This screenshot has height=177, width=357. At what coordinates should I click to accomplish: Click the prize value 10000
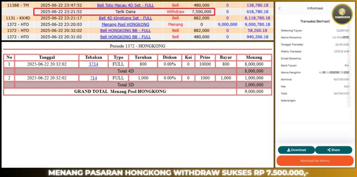point(205,64)
